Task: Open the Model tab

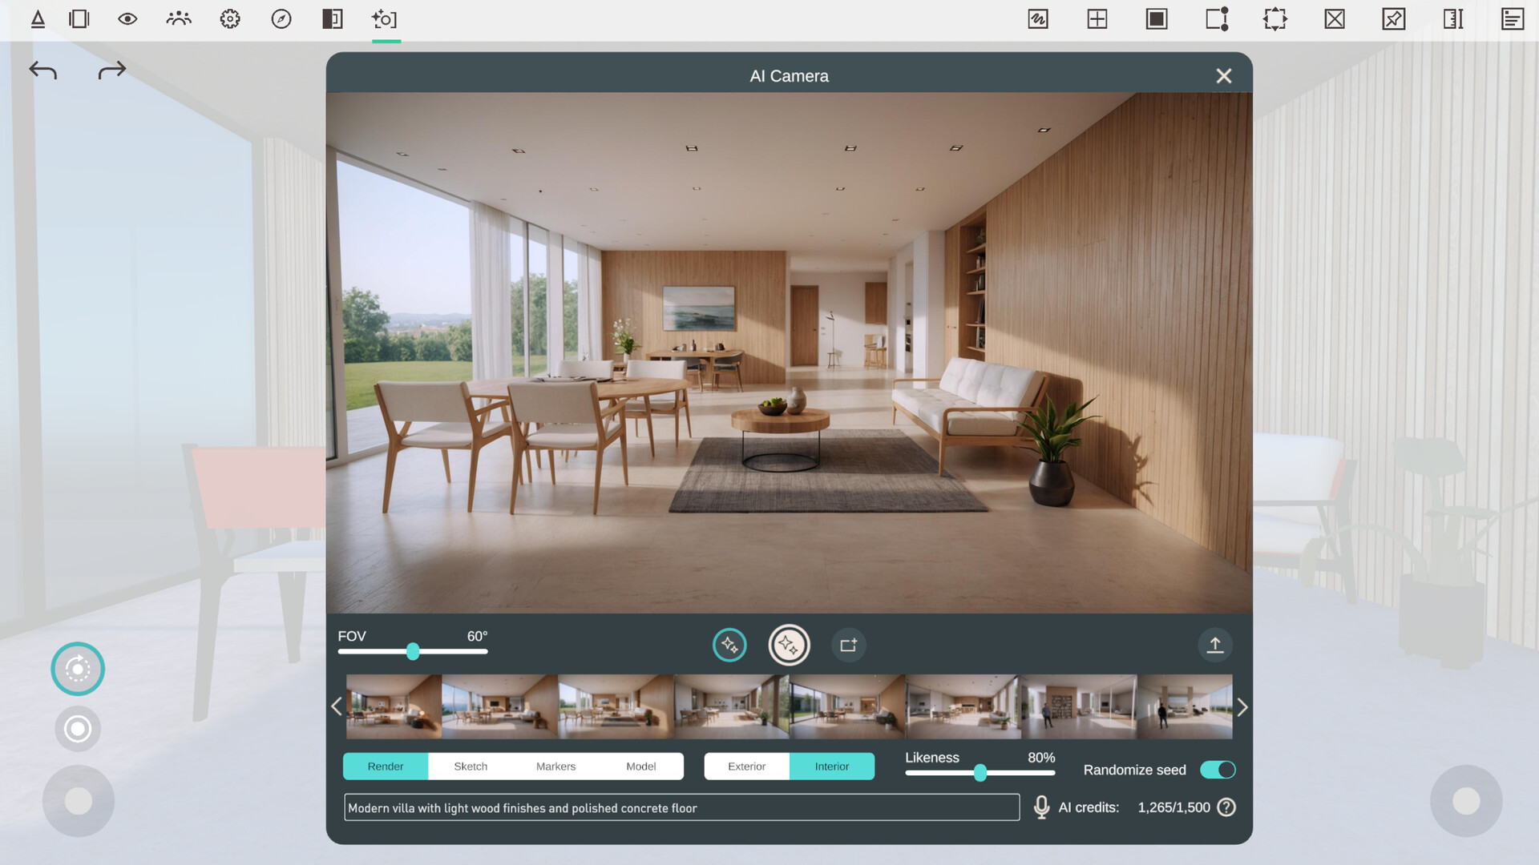Action: pos(641,766)
